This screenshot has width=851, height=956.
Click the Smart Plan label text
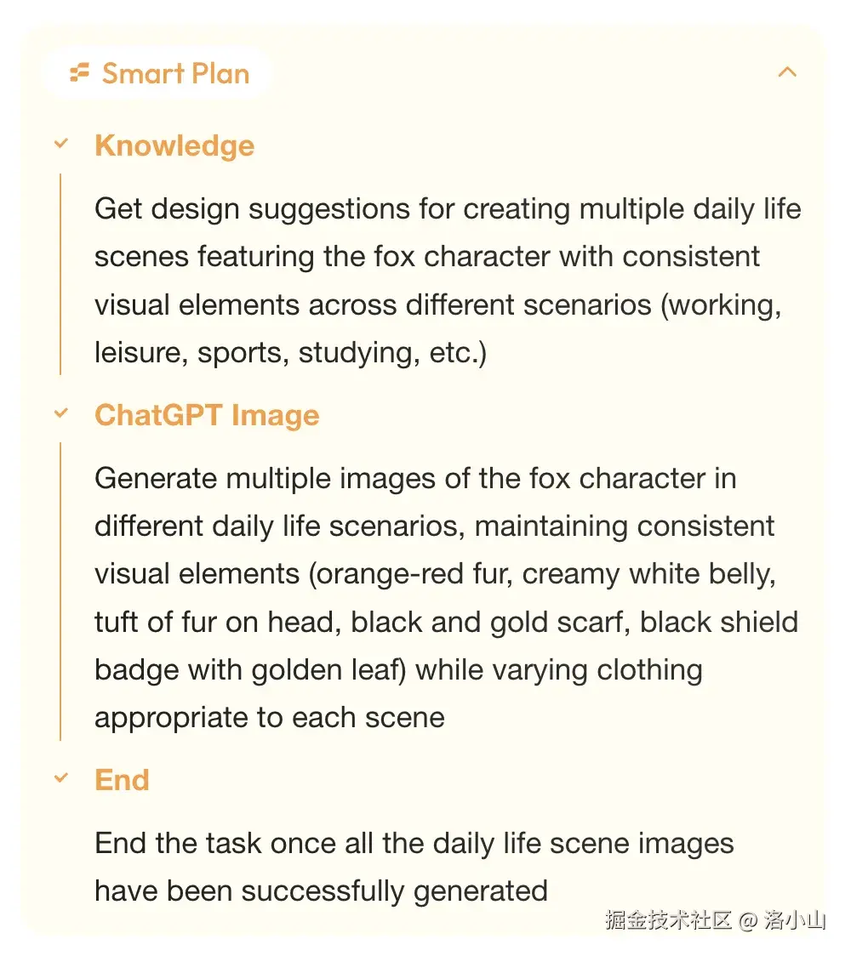pyautogui.click(x=175, y=74)
